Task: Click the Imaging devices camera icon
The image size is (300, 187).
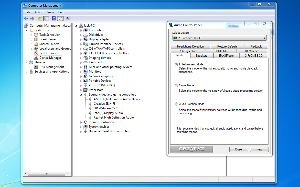Action: pyautogui.click(x=85, y=58)
